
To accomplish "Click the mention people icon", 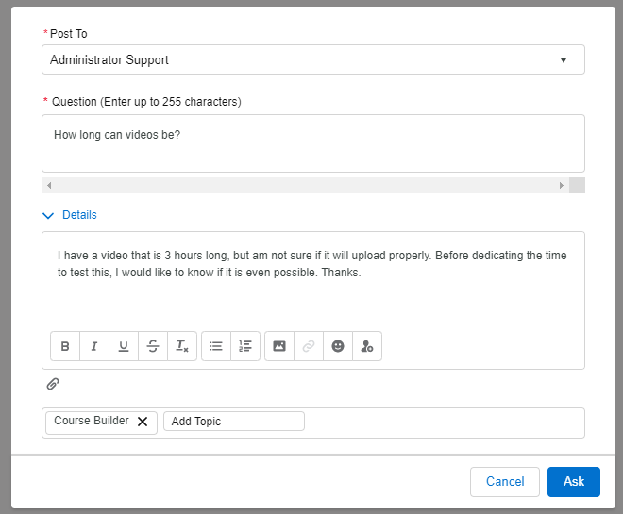I will [367, 346].
